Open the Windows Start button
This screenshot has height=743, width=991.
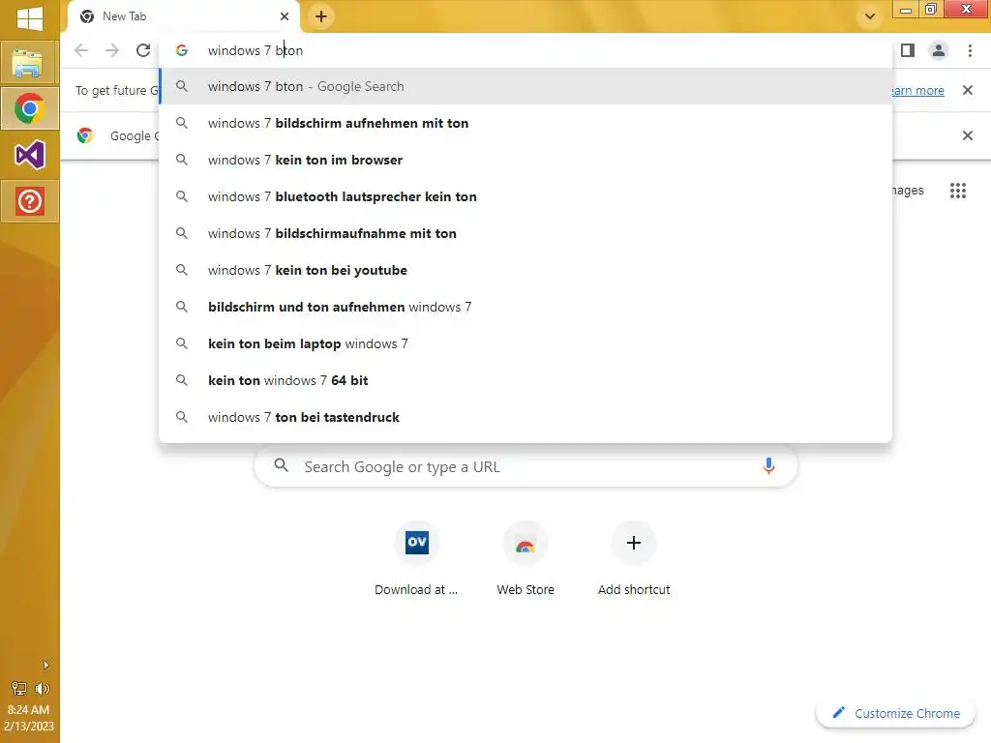pos(30,17)
